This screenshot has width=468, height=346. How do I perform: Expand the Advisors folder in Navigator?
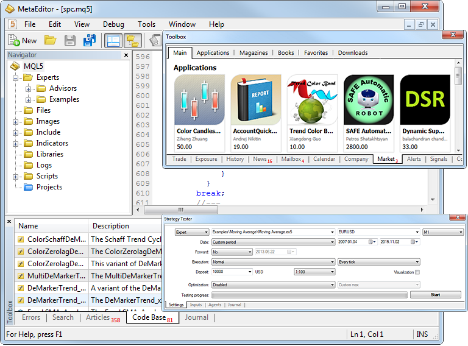(x=28, y=89)
